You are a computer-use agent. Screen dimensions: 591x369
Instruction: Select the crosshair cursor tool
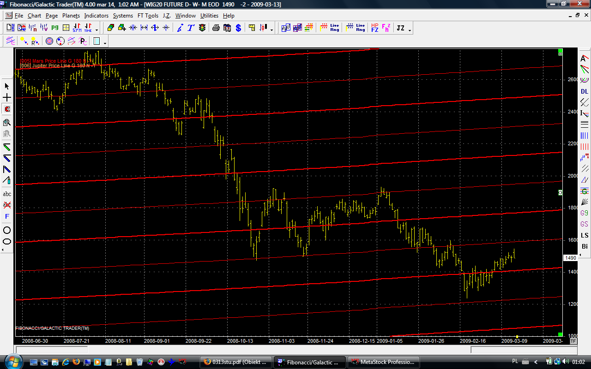[x=7, y=98]
